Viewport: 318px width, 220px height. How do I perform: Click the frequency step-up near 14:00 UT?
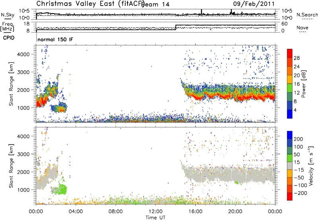[176, 27]
